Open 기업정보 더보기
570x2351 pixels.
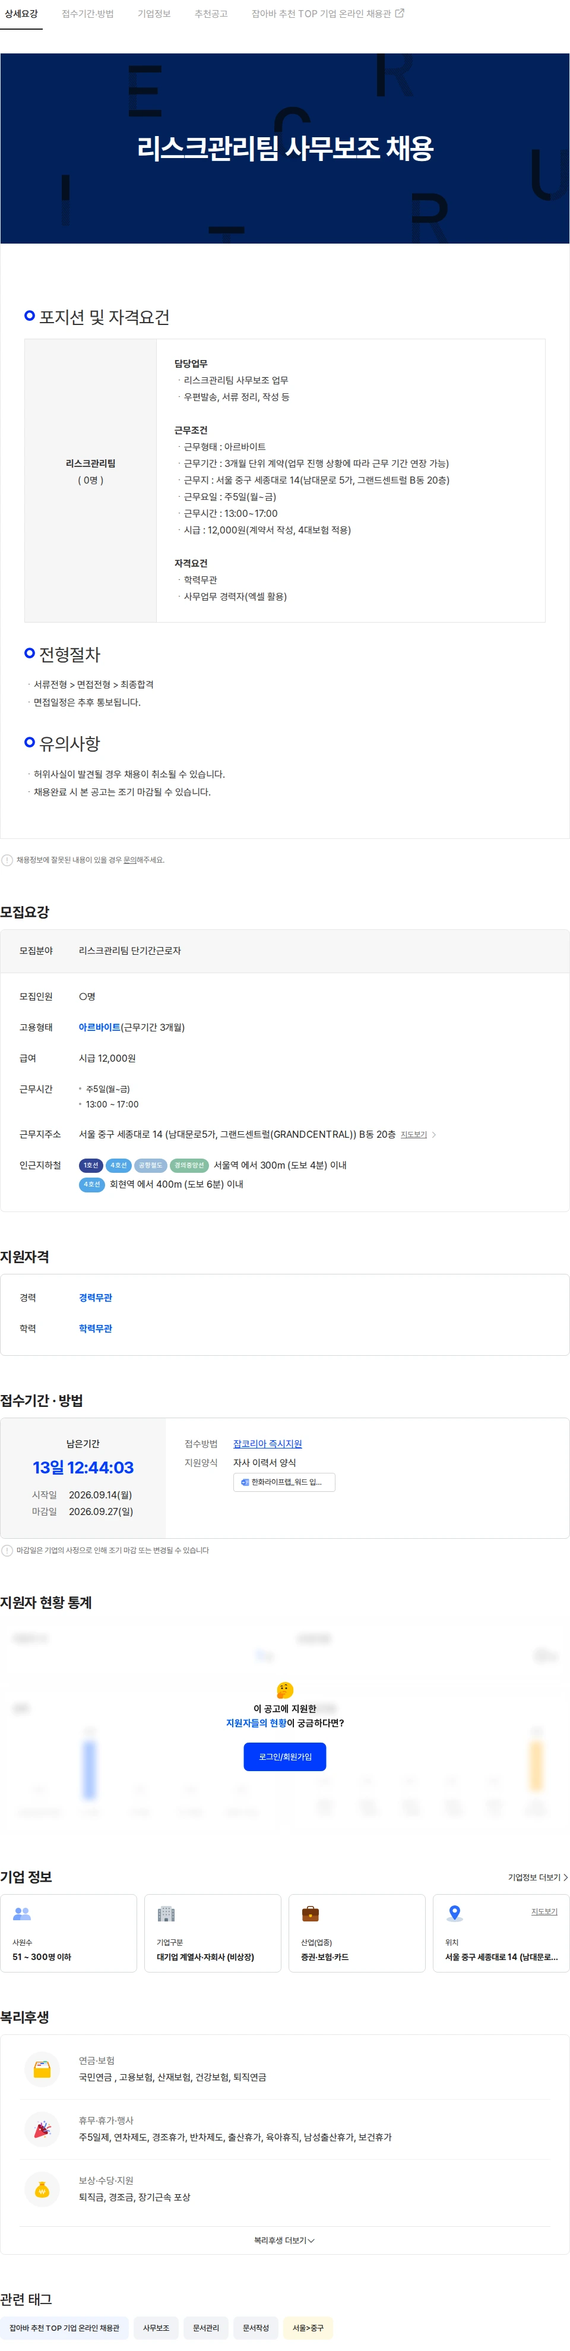coord(537,1877)
